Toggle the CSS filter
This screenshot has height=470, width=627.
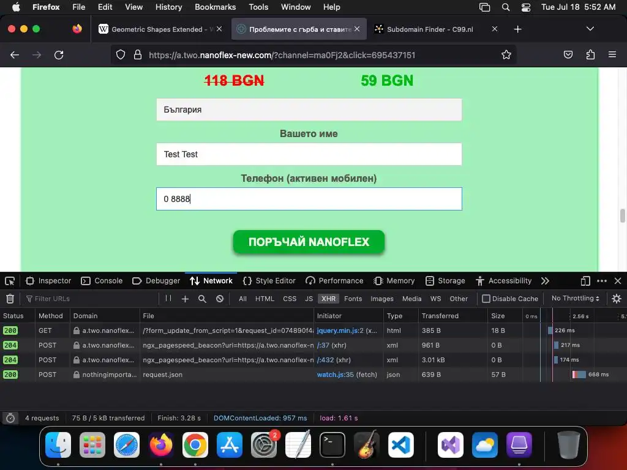coord(290,299)
